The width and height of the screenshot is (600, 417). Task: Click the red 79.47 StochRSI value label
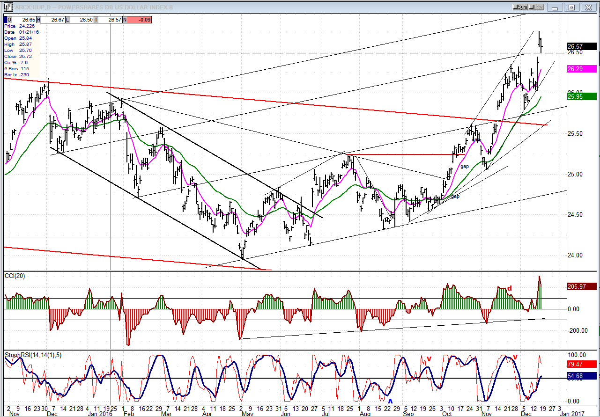click(581, 364)
